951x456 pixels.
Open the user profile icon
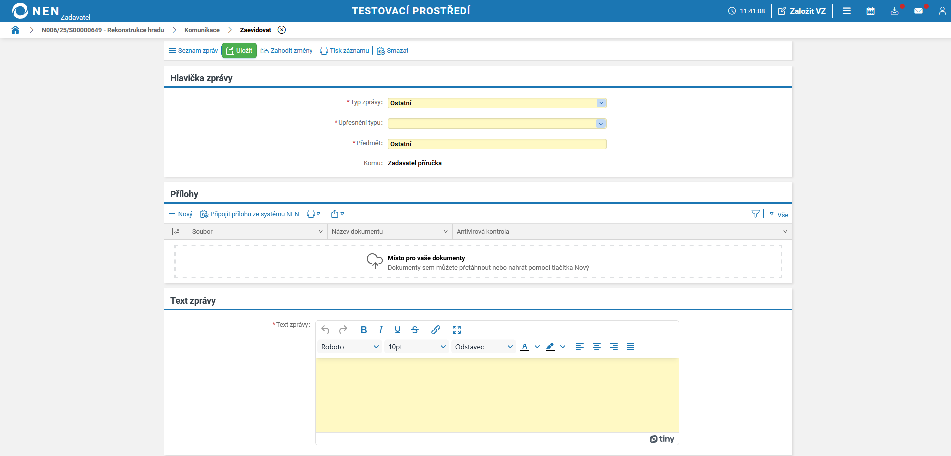[942, 11]
